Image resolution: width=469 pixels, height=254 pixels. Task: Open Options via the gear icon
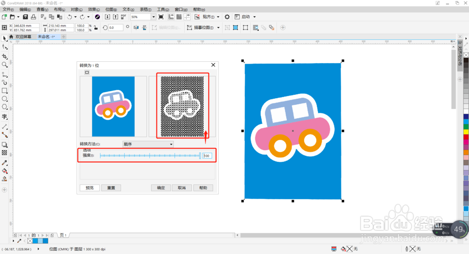pos(227,17)
